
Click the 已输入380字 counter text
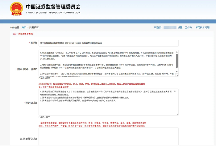44,78
